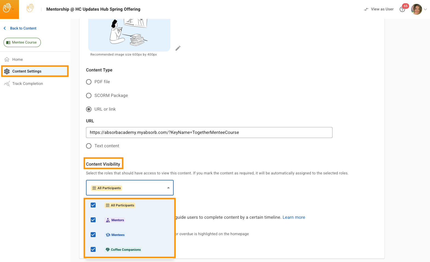Click inside the URL text field
Image resolution: width=430 pixels, height=262 pixels.
(x=209, y=133)
